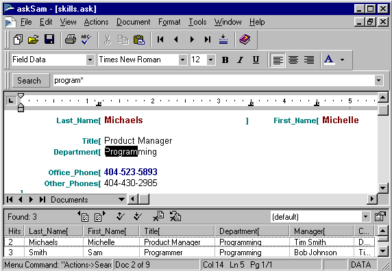The height and width of the screenshot is (271, 392).
Task: Click the Cut scissors icon
Action: 108,40
